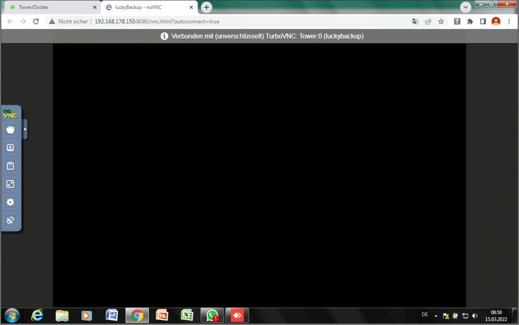The width and height of the screenshot is (519, 325).
Task: Switch noVNC to fullscreen mode
Action: tap(10, 184)
